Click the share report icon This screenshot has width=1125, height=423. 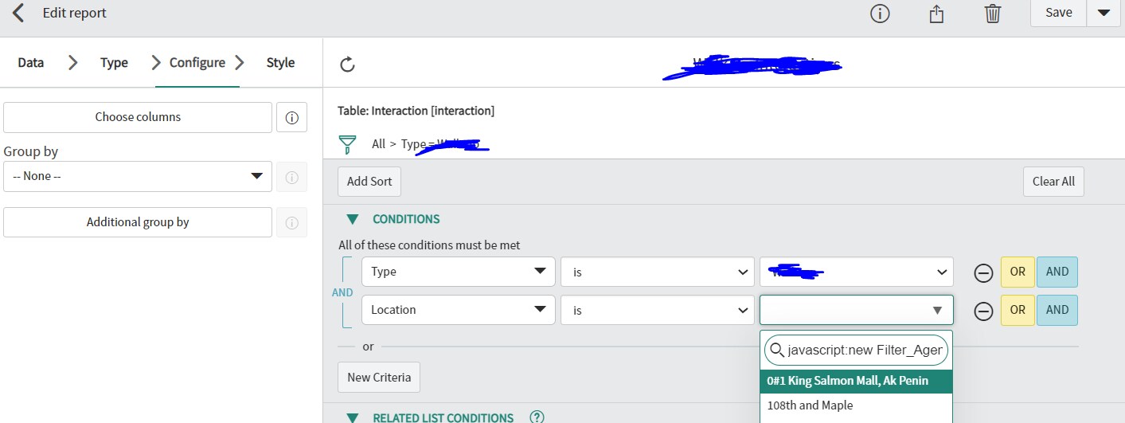pyautogui.click(x=936, y=14)
